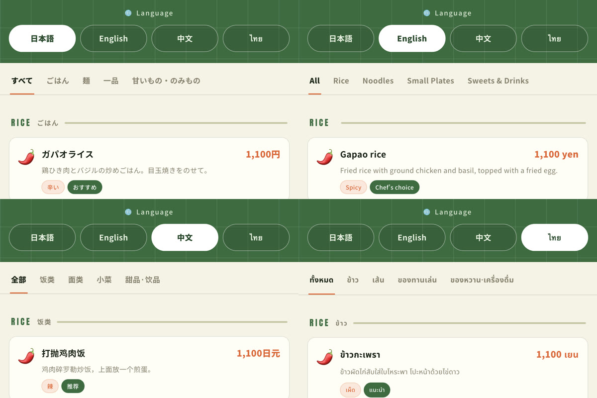The image size is (597, 398).
Task: Select English in the panel where 日本語 is active
Action: point(113,38)
